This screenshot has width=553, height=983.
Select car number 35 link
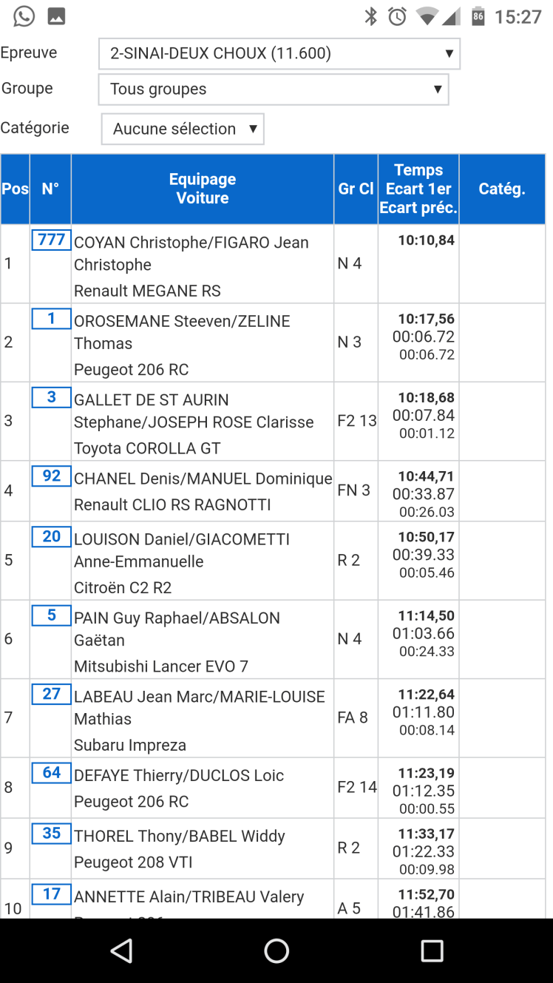[x=51, y=834]
